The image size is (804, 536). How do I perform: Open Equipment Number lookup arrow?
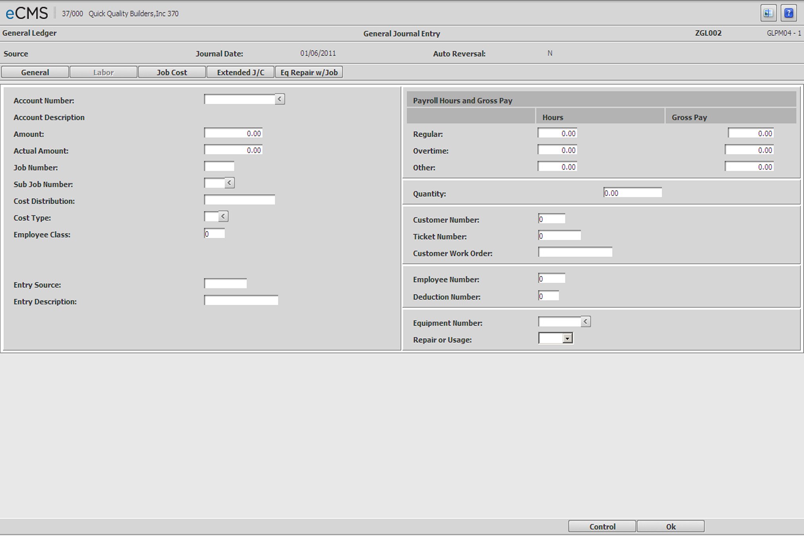pyautogui.click(x=585, y=322)
